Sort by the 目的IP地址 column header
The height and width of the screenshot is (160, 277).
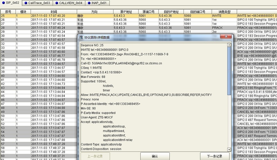click(171, 12)
